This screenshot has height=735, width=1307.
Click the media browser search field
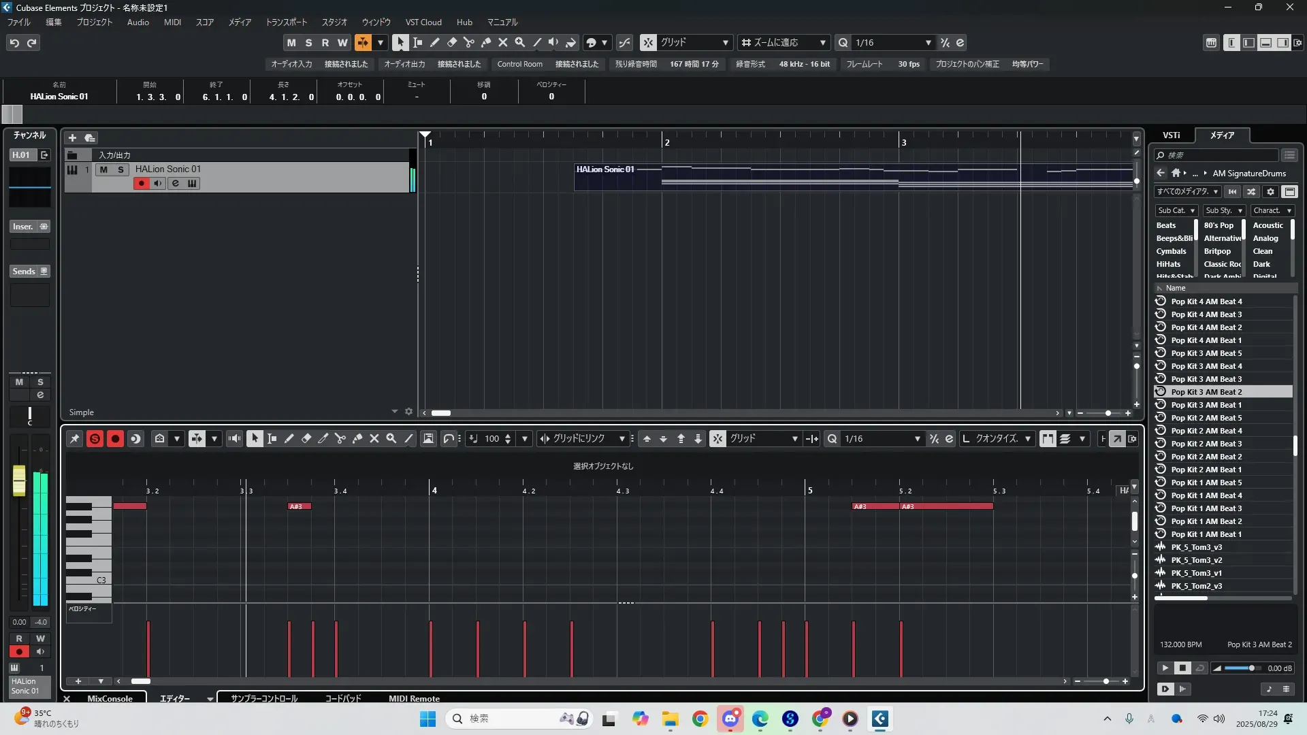pos(1219,155)
